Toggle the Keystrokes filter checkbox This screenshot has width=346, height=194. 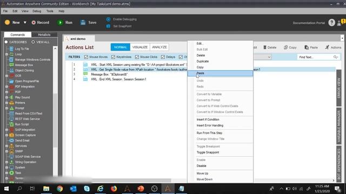click(x=113, y=57)
